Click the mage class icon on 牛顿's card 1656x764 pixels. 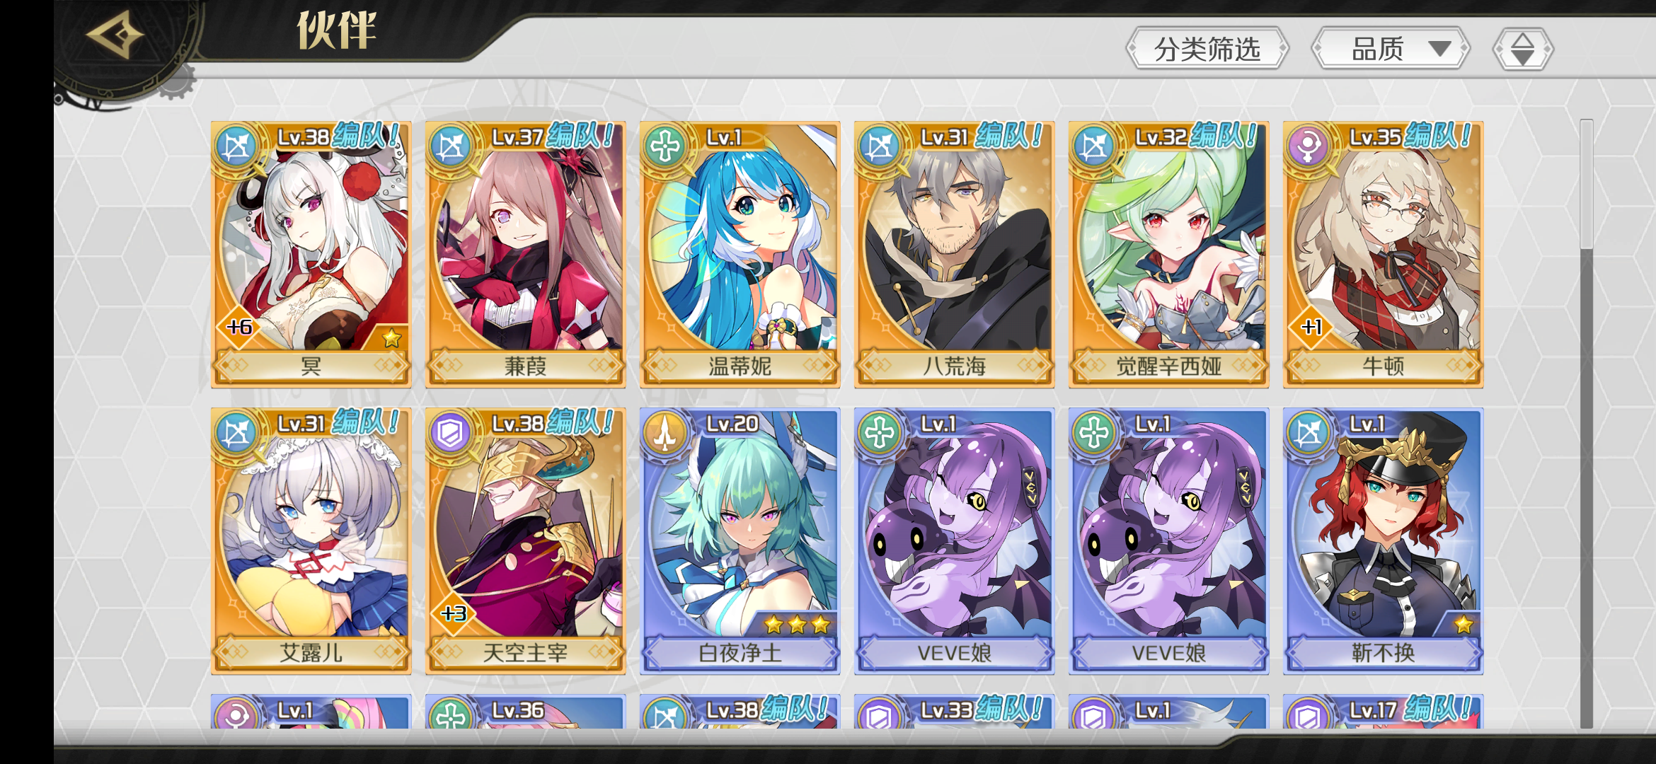[1309, 146]
